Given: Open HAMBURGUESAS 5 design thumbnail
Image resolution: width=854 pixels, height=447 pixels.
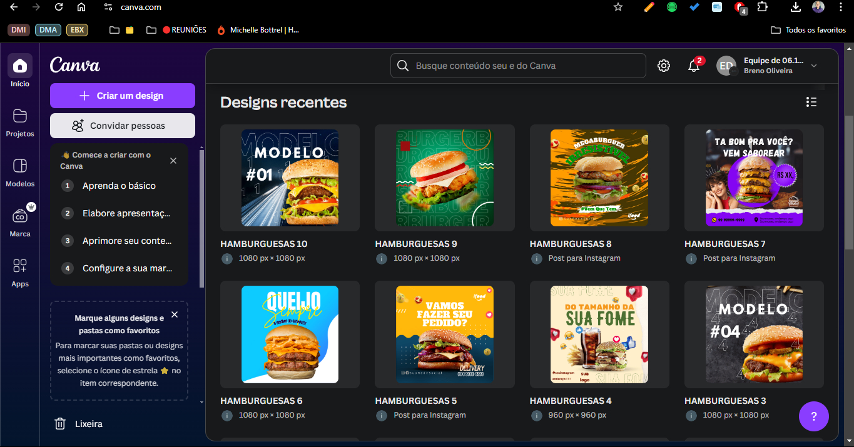Looking at the screenshot, I should click(445, 334).
